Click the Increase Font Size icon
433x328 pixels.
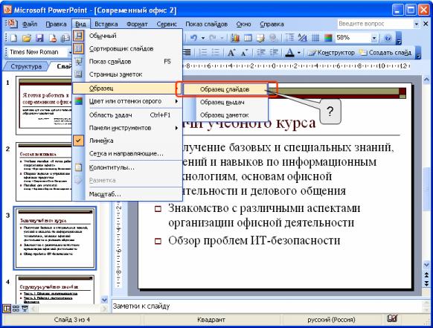(x=231, y=52)
